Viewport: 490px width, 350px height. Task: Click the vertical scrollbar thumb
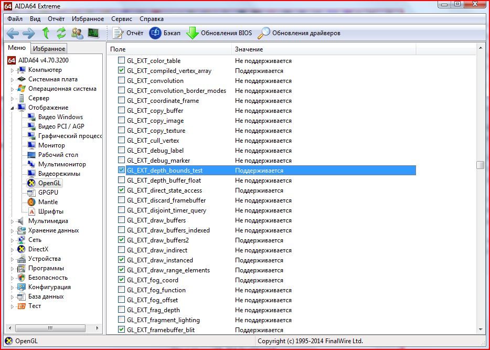(480, 165)
